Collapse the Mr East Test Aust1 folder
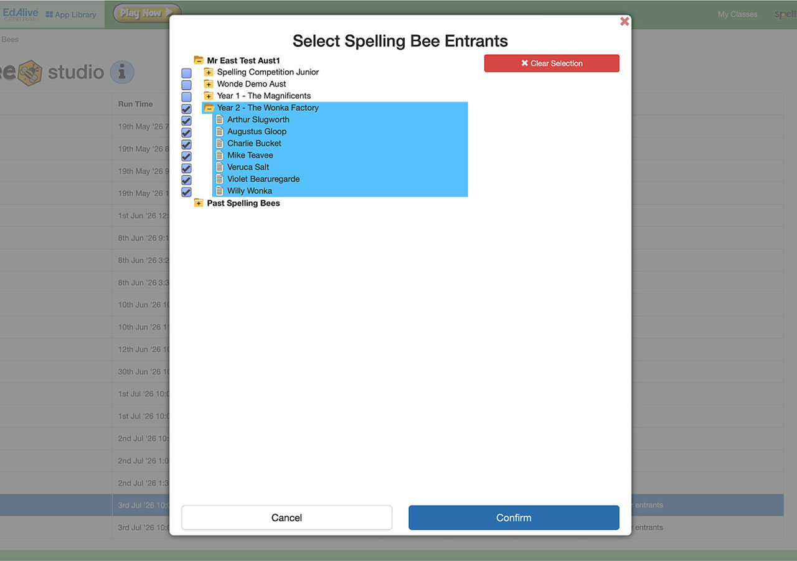Image resolution: width=797 pixels, height=561 pixels. coord(199,60)
